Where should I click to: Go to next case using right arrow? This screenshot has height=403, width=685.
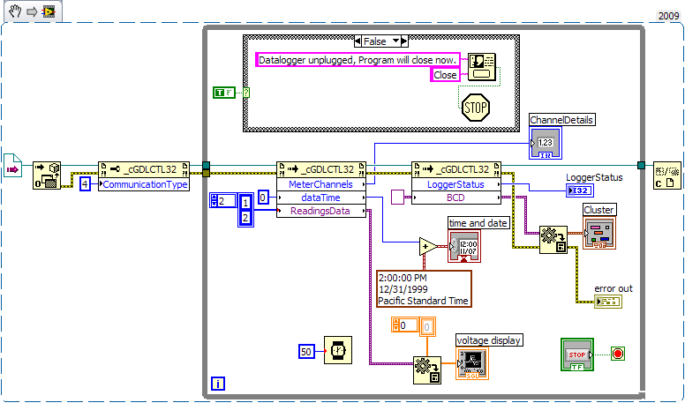(407, 41)
